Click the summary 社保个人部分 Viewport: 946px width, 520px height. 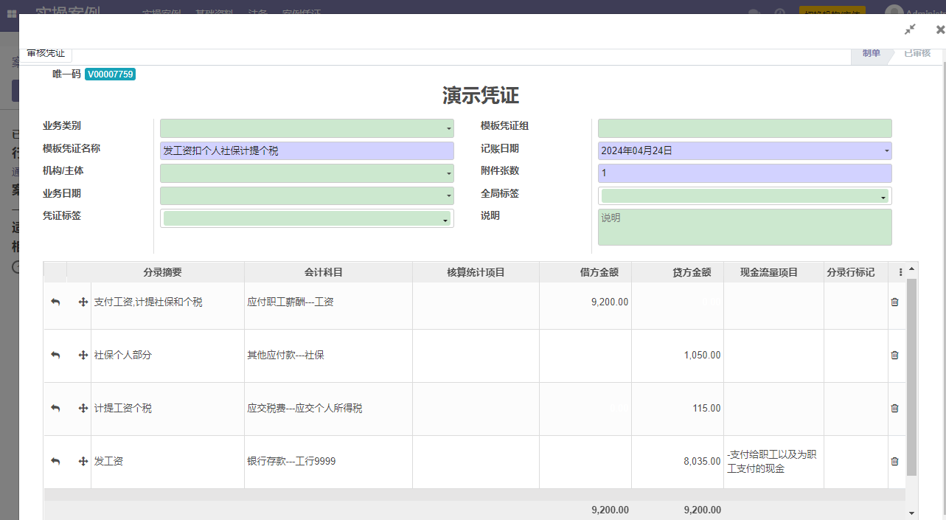(x=122, y=355)
